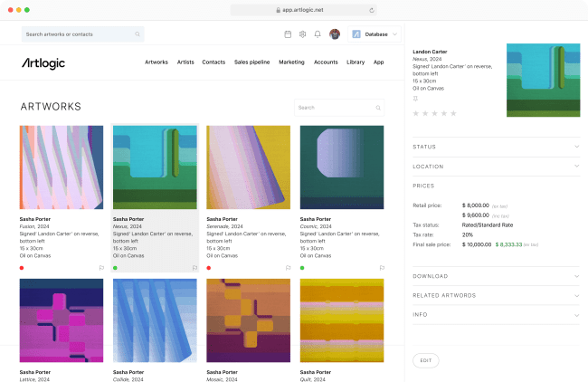The height and width of the screenshot is (382, 588).
Task: Click the flag icon under Serenade artwork
Action: click(x=288, y=268)
